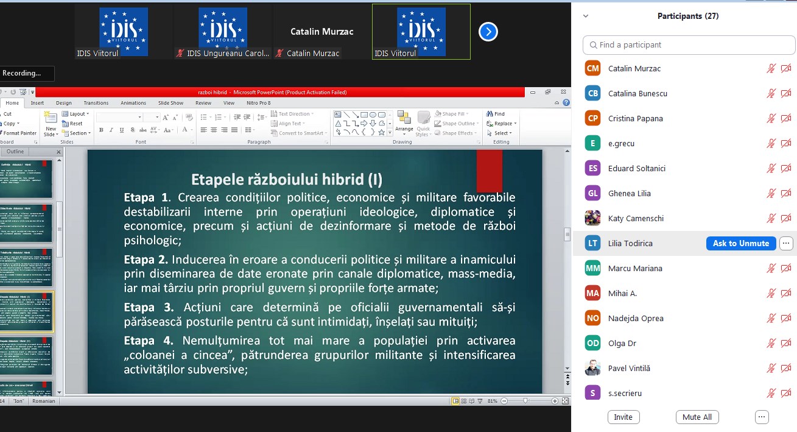Click Select in Editing group

499,133
